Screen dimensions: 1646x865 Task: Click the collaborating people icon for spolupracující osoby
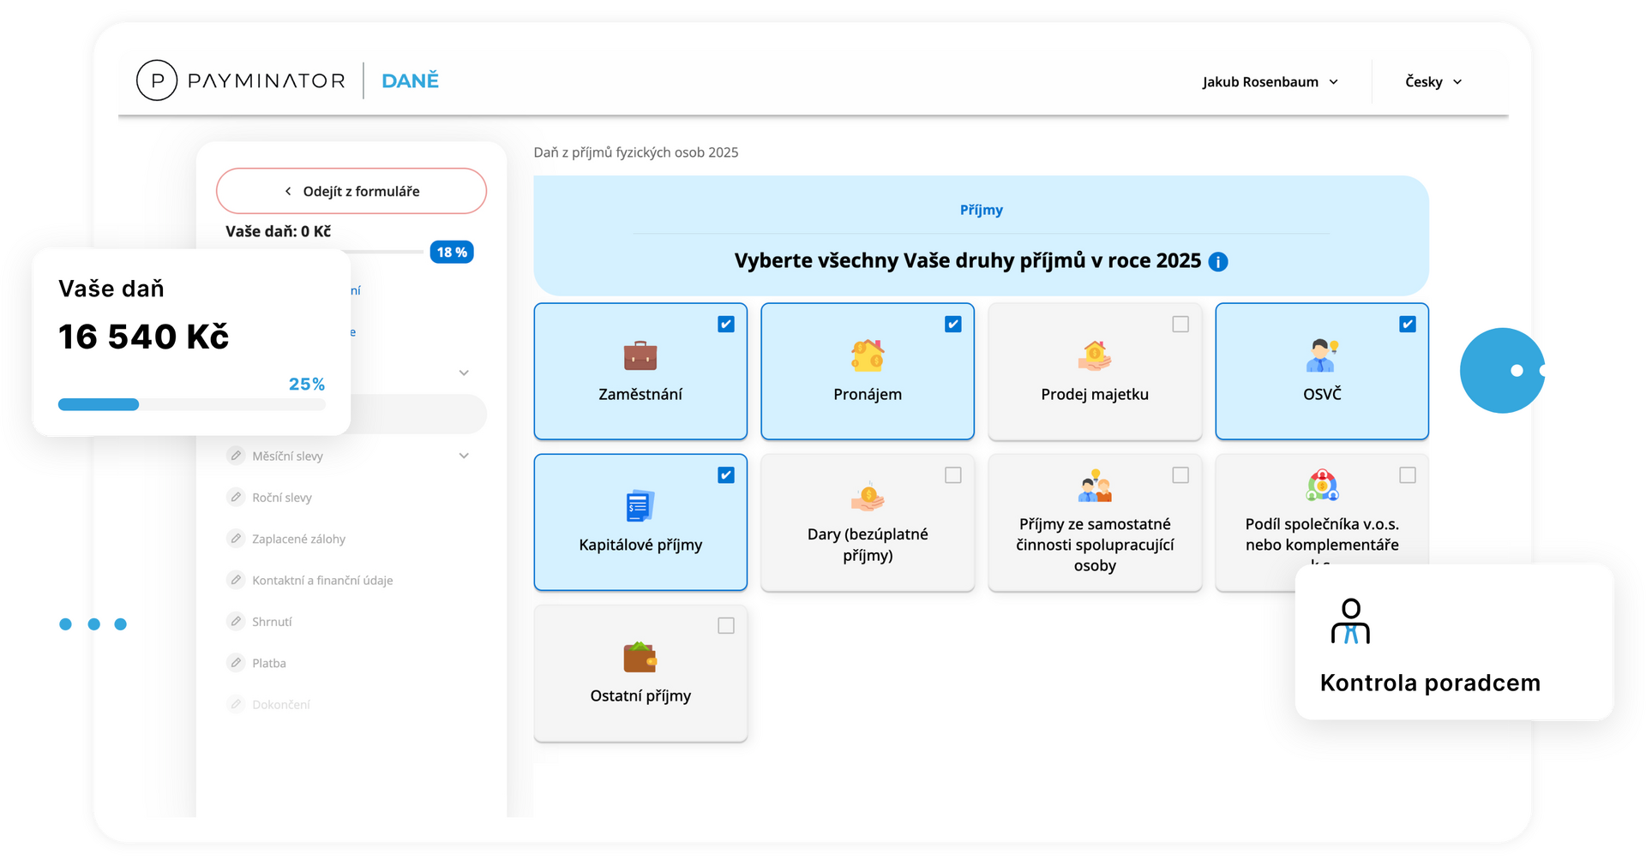point(1095,485)
